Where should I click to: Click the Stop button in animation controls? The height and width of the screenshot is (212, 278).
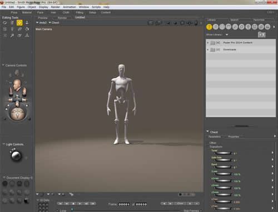pos(73,204)
